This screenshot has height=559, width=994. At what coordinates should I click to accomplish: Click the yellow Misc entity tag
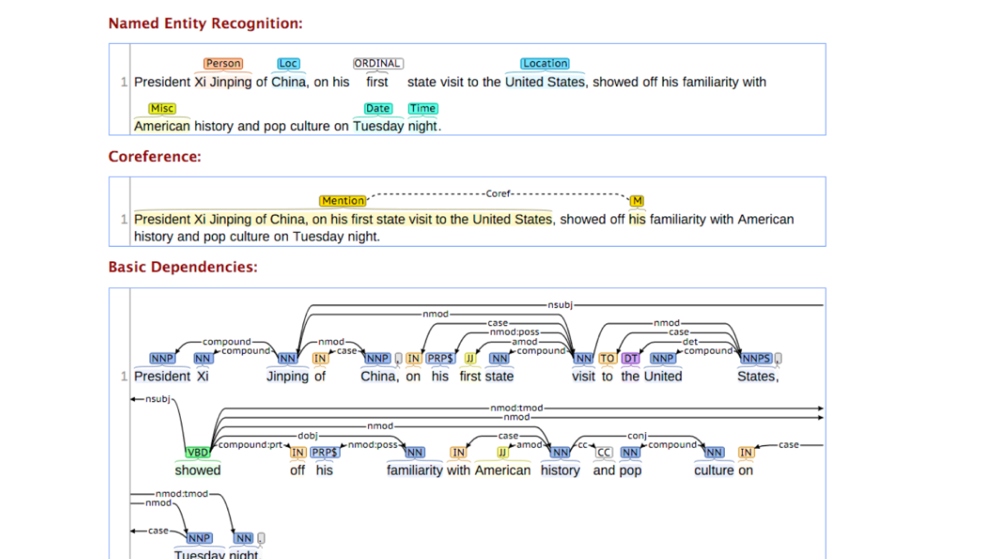pyautogui.click(x=162, y=109)
